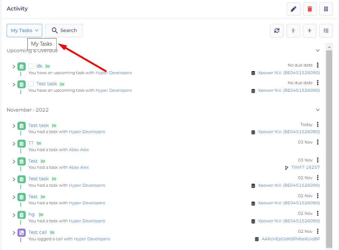Open Abex Alex link under TT task

pyautogui.click(x=79, y=150)
